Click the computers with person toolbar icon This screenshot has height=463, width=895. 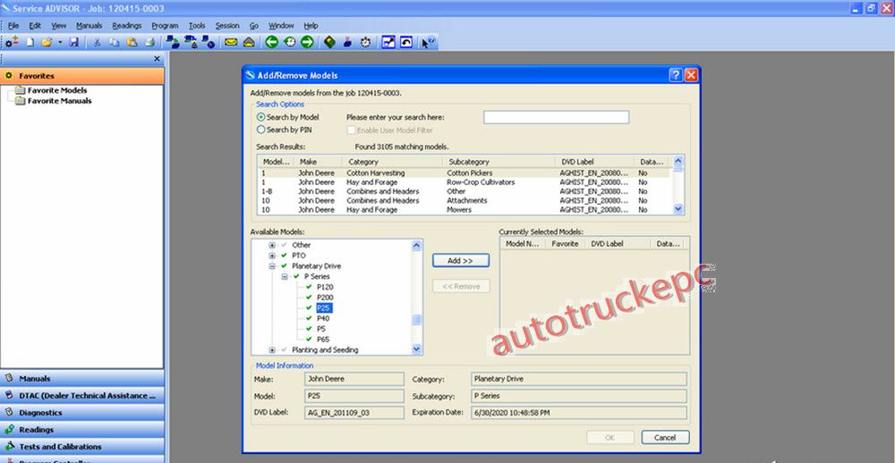(x=191, y=42)
